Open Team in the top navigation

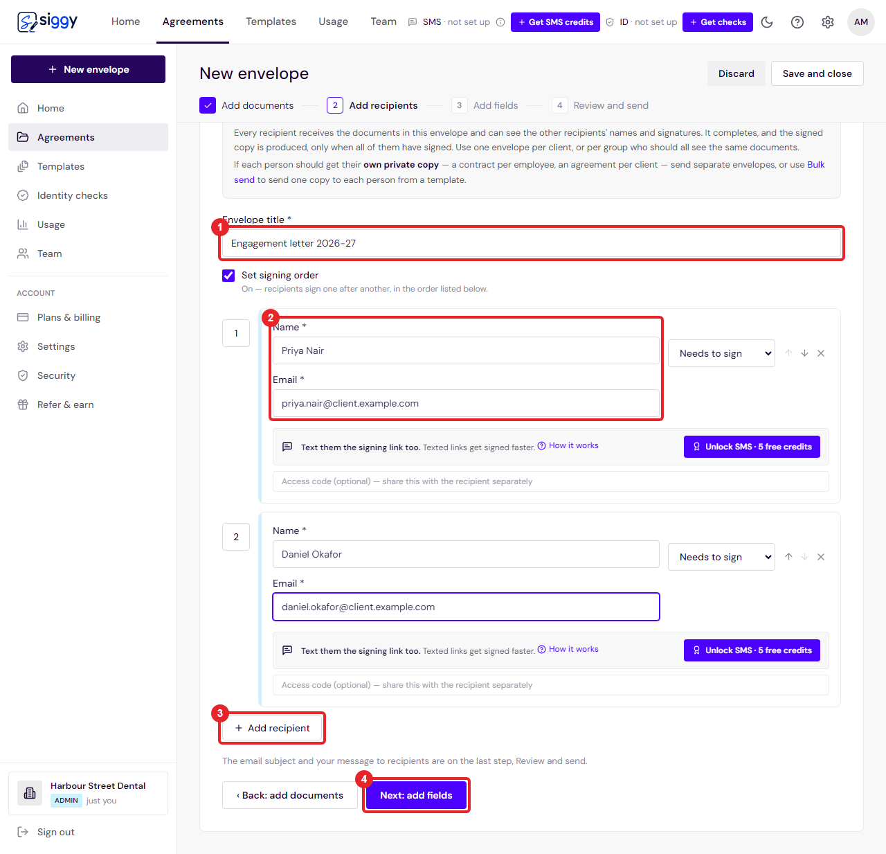(x=383, y=21)
